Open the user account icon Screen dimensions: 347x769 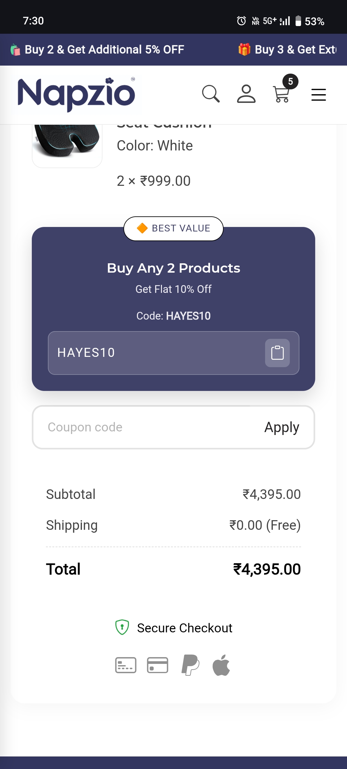246,94
